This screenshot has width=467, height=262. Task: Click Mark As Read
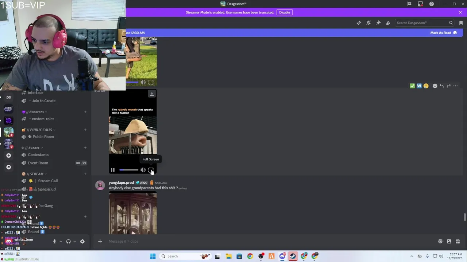[443, 33]
